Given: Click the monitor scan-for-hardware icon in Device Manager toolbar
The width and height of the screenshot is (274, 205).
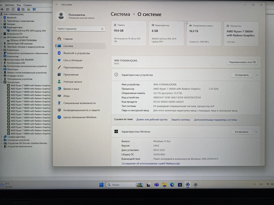Looking at the screenshot, I should tap(34, 9).
